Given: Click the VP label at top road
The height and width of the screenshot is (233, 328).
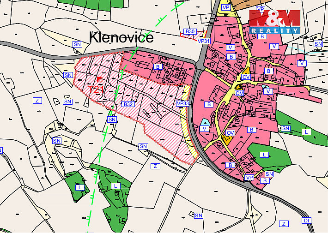Looking at the screenshot, I should click(226, 8).
